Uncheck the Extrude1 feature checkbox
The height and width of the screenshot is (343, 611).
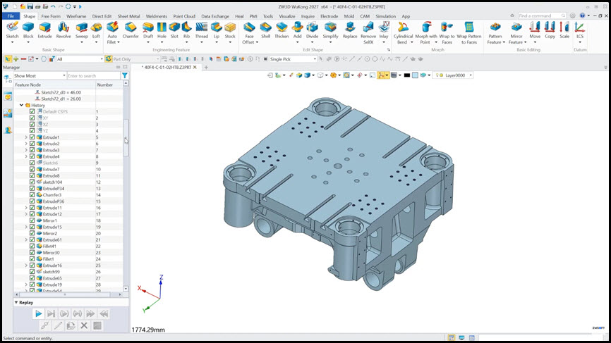[x=32, y=137]
